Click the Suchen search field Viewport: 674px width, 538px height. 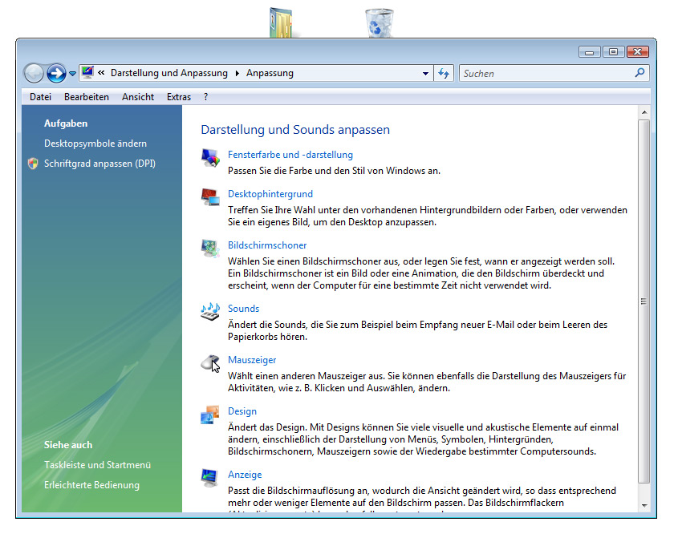click(546, 74)
